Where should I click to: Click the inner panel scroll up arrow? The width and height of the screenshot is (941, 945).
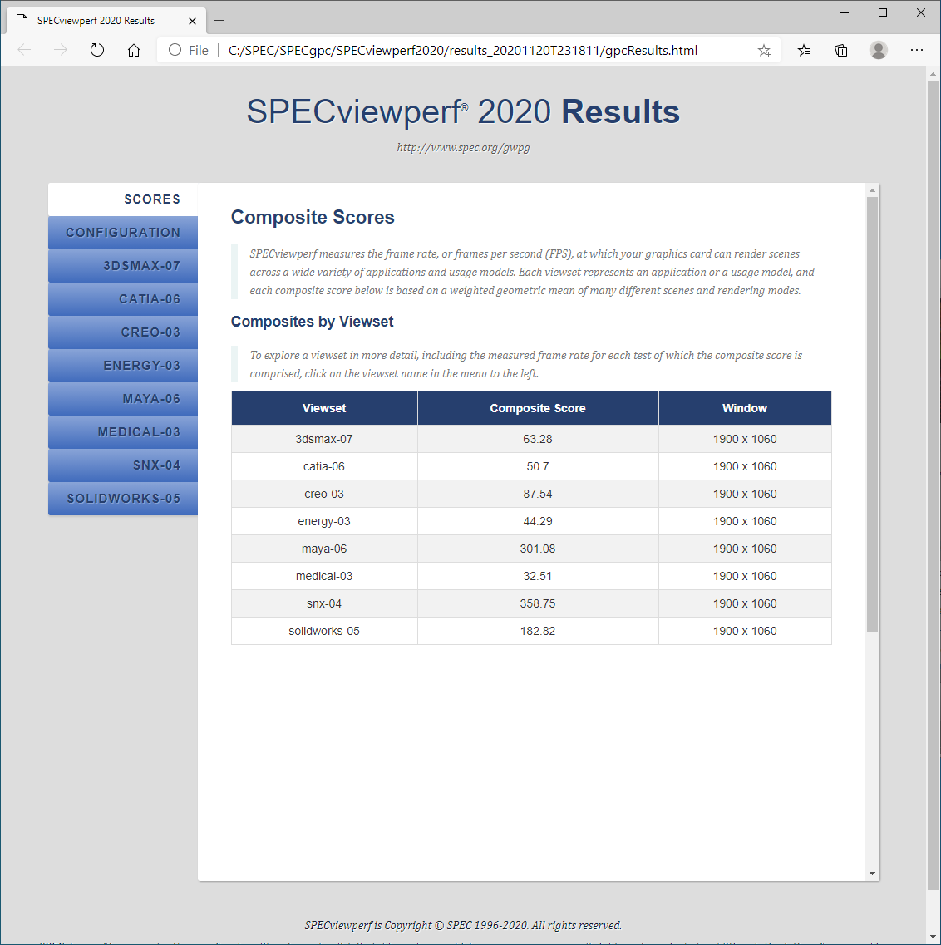coord(872,190)
